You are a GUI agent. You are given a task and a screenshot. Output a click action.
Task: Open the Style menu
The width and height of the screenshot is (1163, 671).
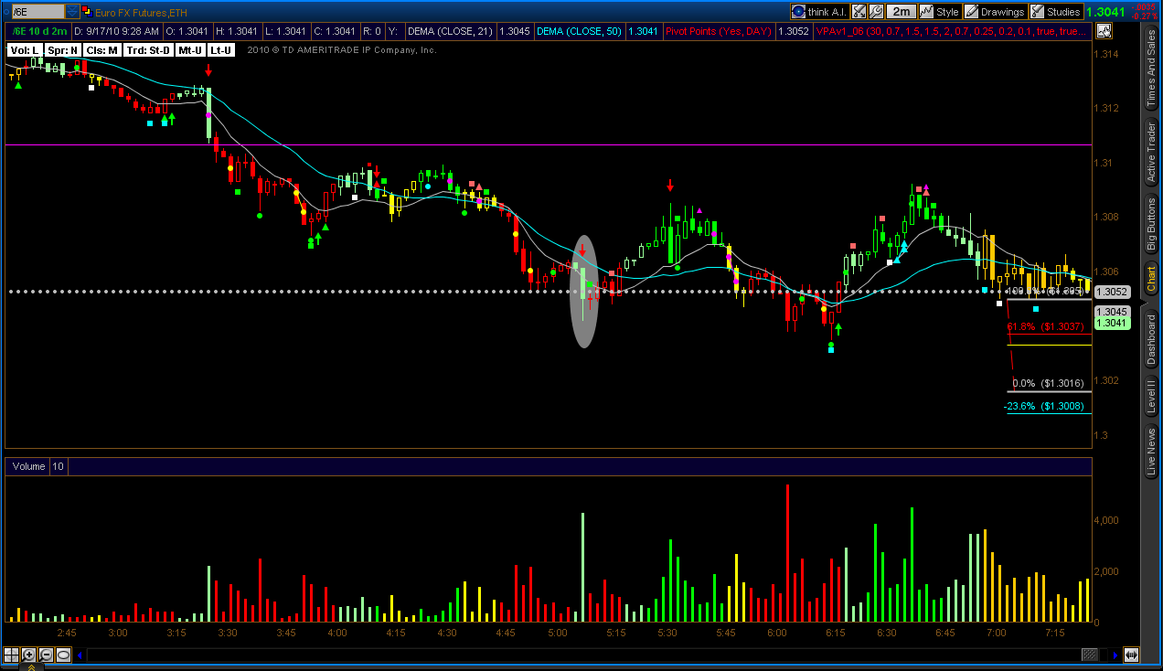click(x=940, y=12)
